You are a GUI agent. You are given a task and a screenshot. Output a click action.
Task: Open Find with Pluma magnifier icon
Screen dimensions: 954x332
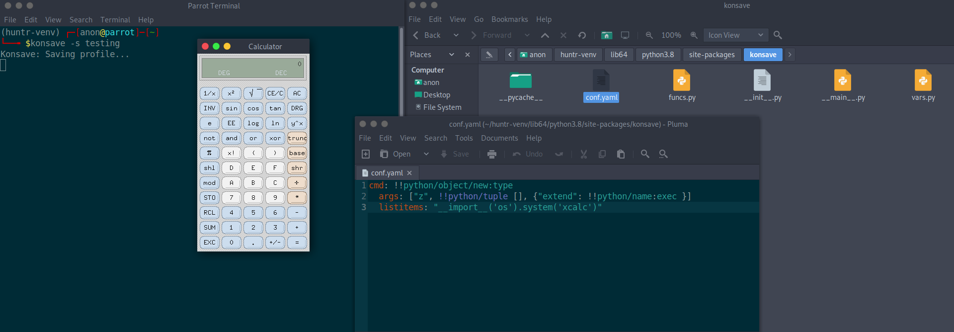(x=645, y=154)
